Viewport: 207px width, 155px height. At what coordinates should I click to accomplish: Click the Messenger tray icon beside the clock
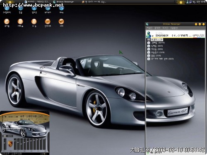[188, 2]
